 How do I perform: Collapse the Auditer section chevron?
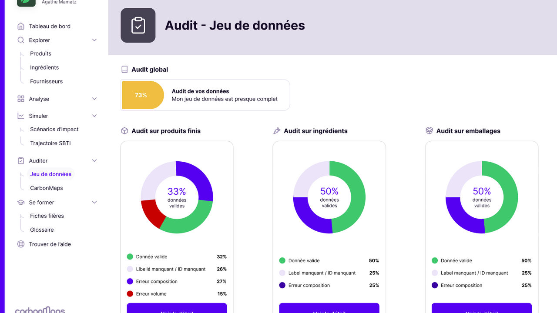(94, 161)
